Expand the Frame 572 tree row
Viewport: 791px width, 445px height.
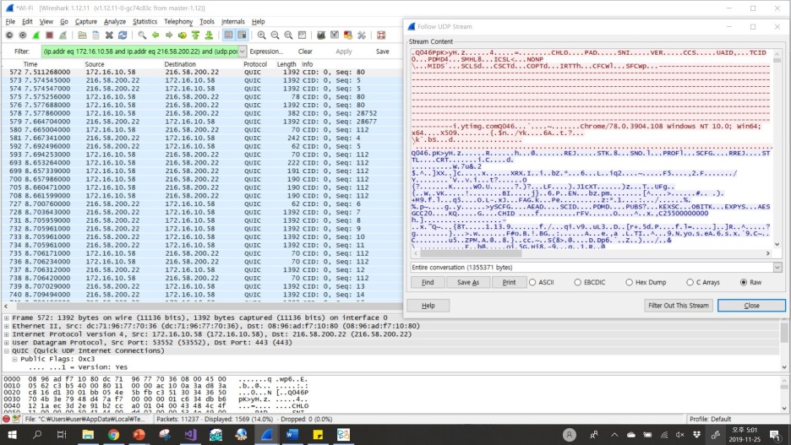7,318
